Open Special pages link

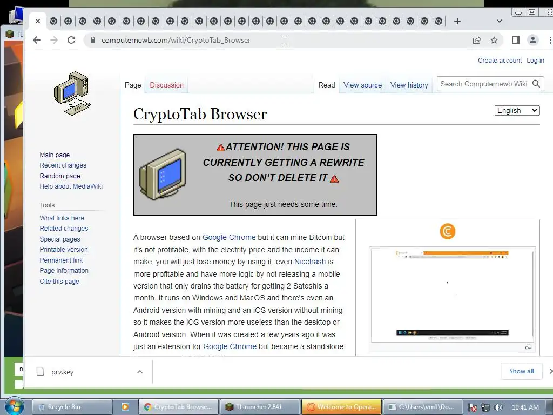tap(60, 239)
